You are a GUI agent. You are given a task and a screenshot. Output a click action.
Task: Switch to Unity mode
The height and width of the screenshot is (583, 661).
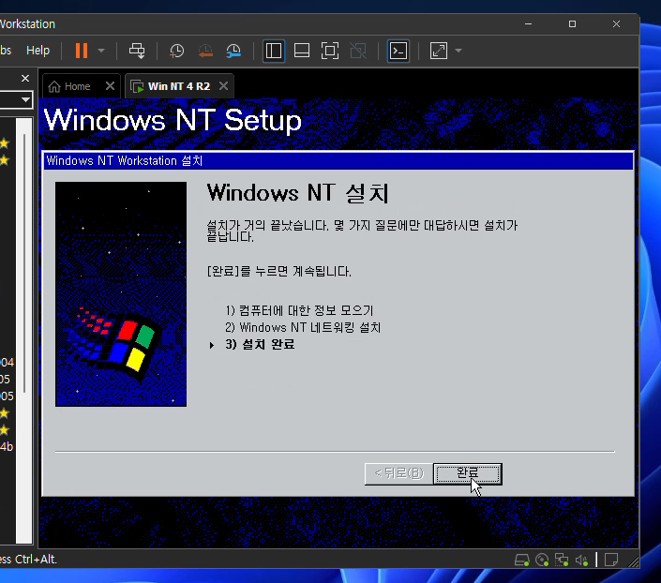[x=358, y=51]
